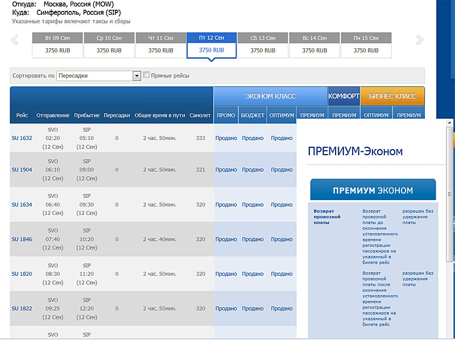Click aircraft type 333 for SU 1632
Image resolution: width=455 pixels, height=340 pixels.
click(x=201, y=138)
